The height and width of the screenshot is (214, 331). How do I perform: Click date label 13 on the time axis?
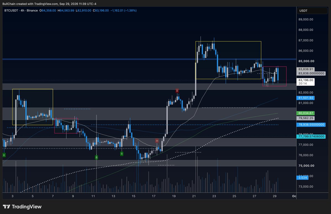coord(113,196)
